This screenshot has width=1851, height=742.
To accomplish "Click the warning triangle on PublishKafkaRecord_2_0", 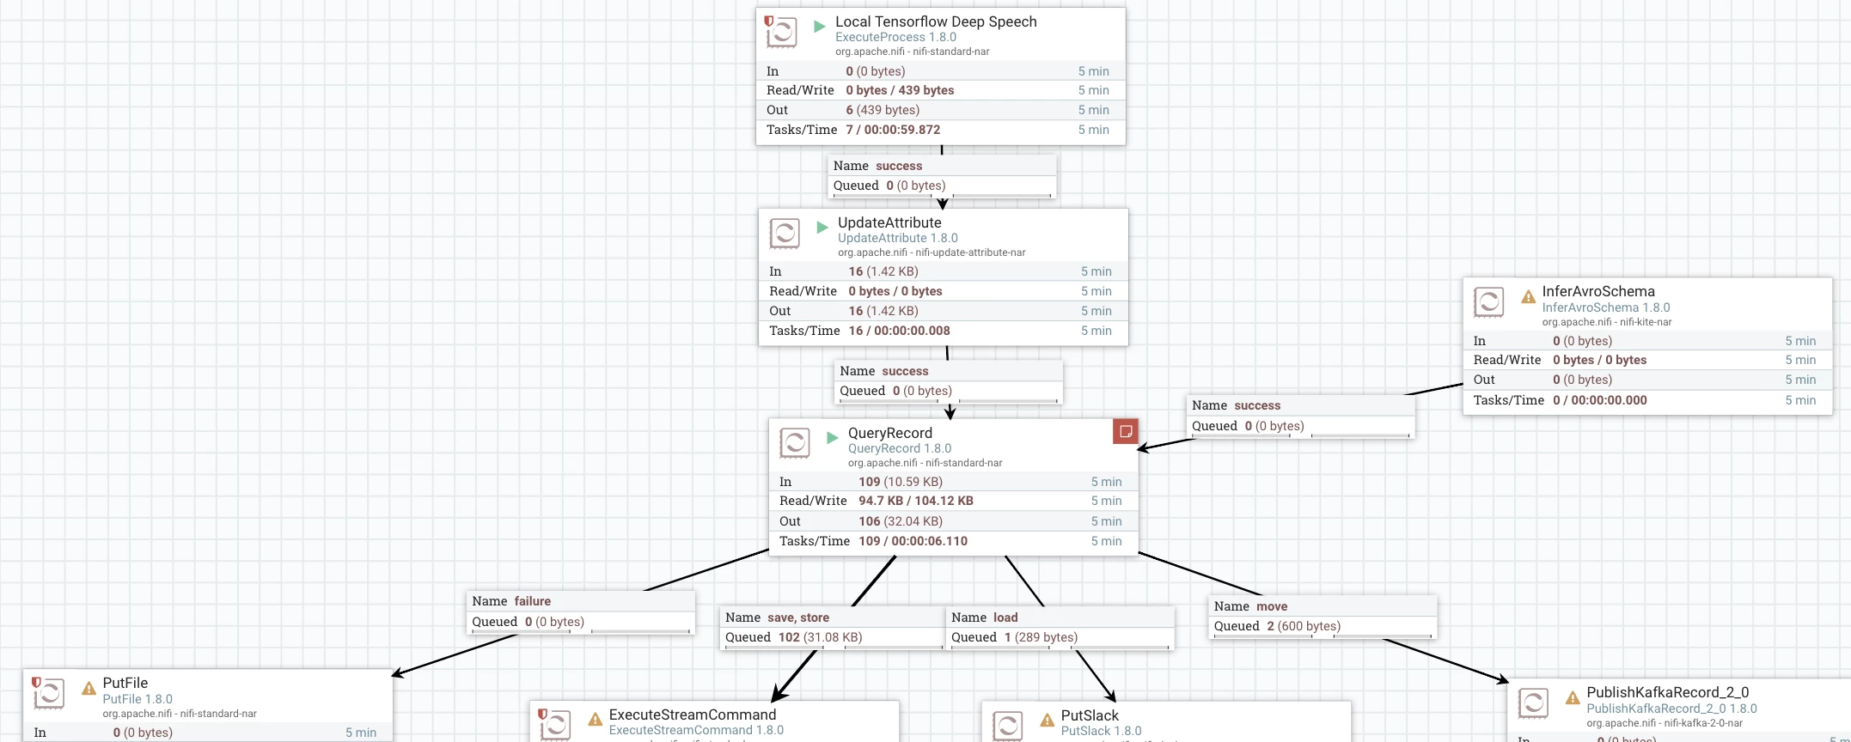I will (1573, 697).
